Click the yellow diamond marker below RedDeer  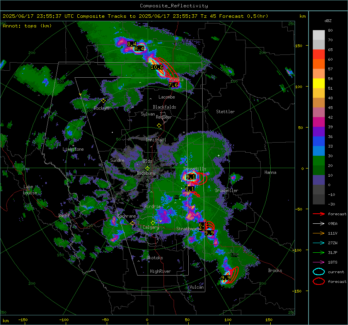[159, 126]
